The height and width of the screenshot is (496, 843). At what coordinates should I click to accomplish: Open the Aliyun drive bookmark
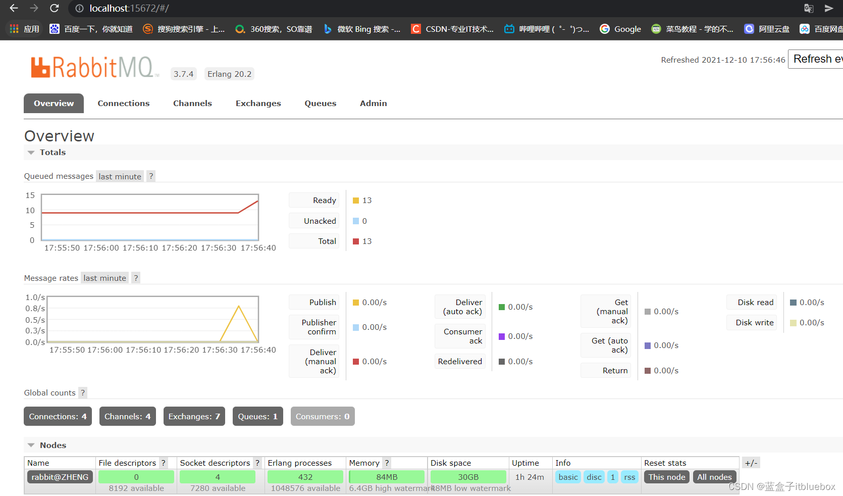pos(767,29)
